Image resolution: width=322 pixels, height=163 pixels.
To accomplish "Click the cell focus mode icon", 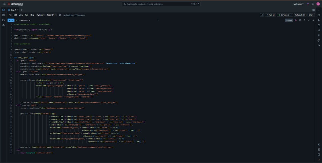I will pos(300,20).
